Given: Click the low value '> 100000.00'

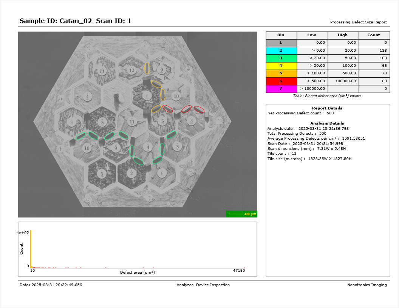Looking at the screenshot, I should tap(312, 89).
